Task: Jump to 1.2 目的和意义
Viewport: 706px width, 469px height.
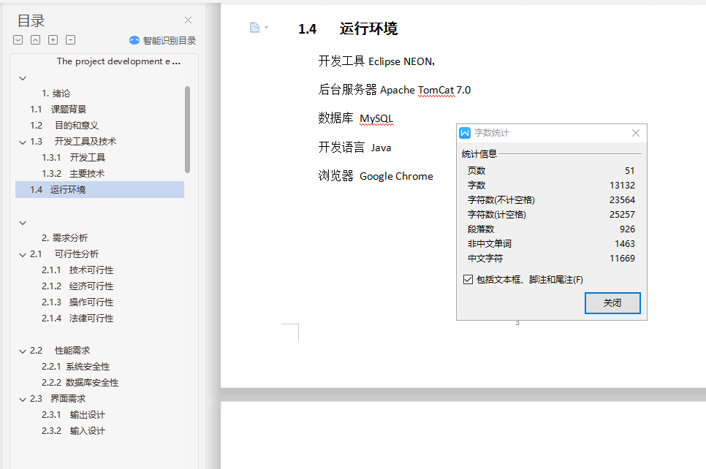Action: 64,126
